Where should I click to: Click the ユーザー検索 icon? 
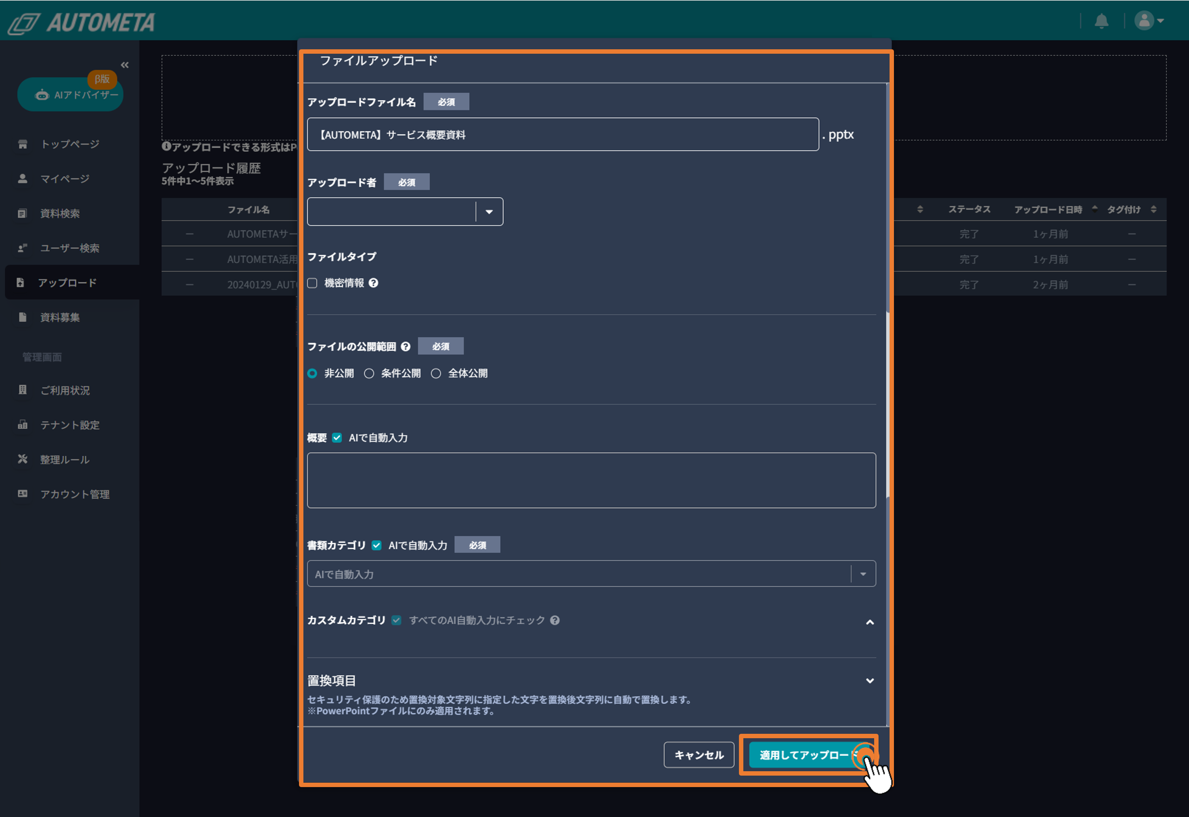point(22,248)
